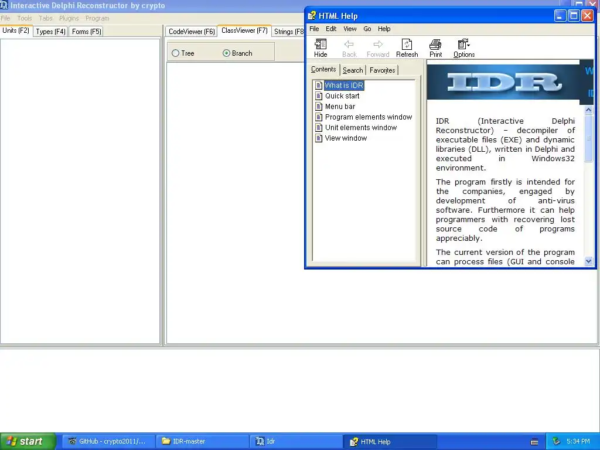Viewport: 600px width, 450px height.
Task: Click the Back arrow in HTML Help toolbar
Action: pos(349,48)
